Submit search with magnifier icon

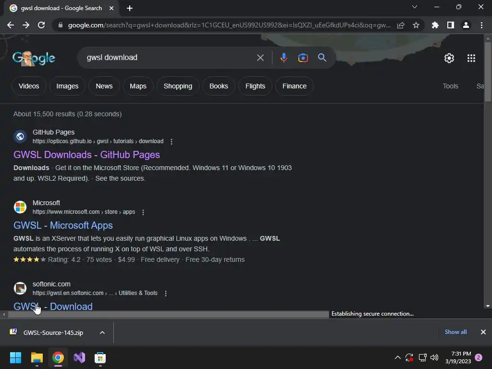pos(322,58)
